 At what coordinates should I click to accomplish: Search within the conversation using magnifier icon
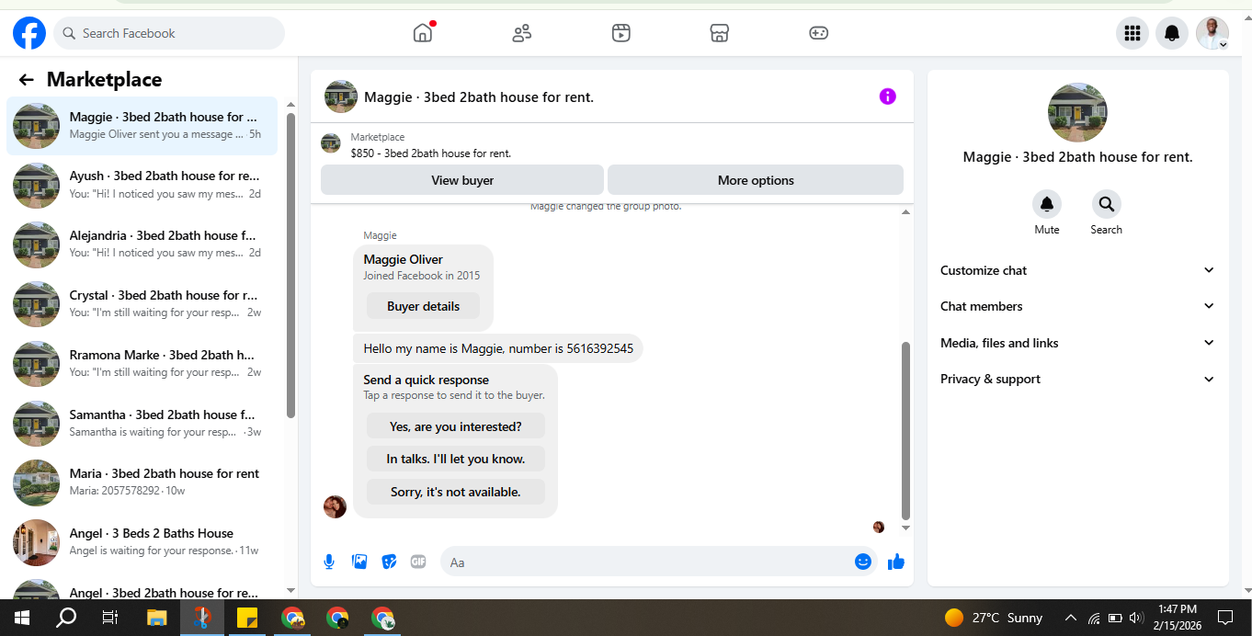tap(1106, 204)
